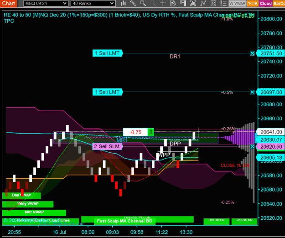Click the -0.75 position P&L marker
285x238 pixels.
(135, 132)
